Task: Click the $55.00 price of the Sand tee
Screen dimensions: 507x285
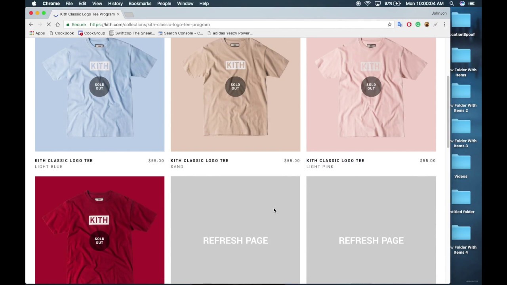Action: 292,161
